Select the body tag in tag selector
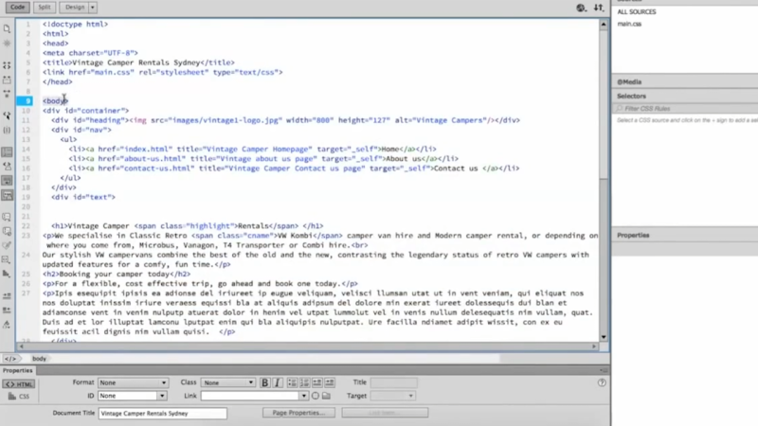 click(x=39, y=359)
